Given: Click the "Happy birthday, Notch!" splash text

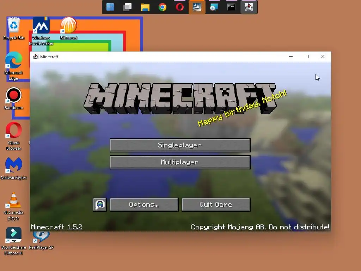Looking at the screenshot, I should (x=242, y=108).
